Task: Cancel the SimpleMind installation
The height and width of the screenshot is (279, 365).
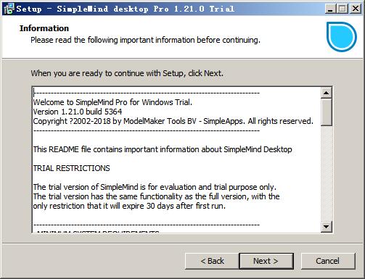Action: tap(328, 261)
